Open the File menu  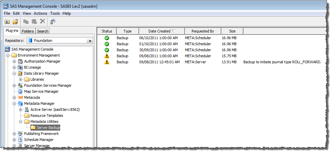point(7,13)
